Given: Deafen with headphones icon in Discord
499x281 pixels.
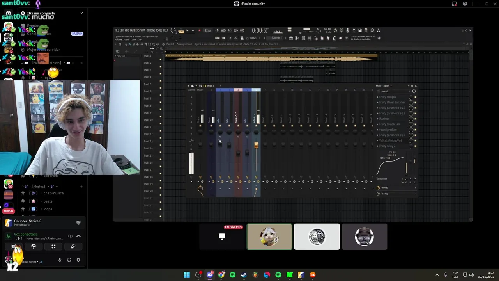Looking at the screenshot, I should 69,260.
